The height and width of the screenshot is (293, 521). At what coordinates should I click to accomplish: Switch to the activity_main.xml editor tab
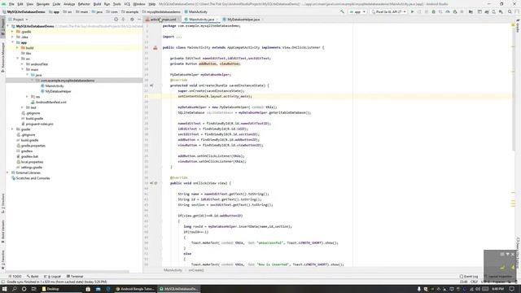click(x=163, y=20)
